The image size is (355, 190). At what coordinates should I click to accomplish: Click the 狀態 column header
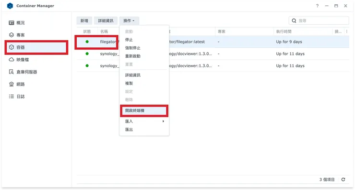(87, 32)
